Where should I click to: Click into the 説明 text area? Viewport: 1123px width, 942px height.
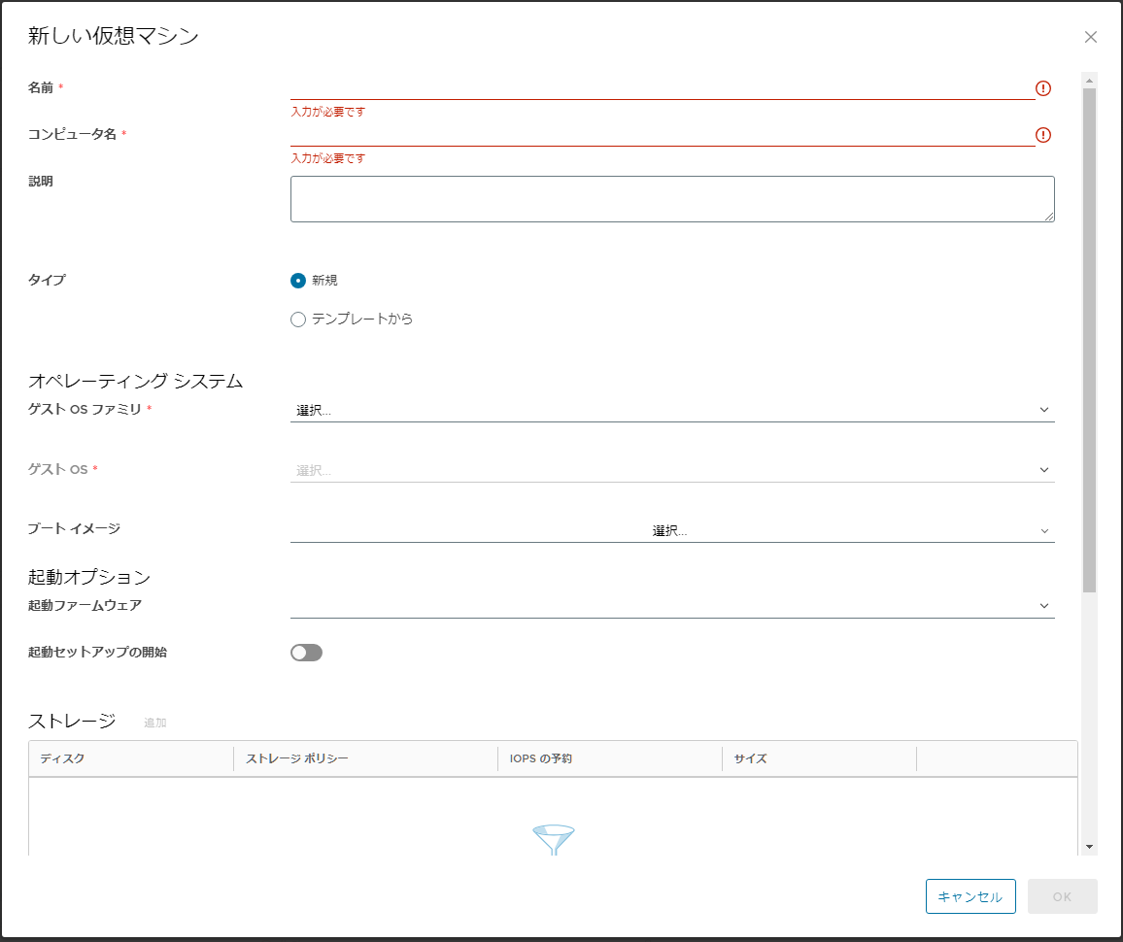672,199
